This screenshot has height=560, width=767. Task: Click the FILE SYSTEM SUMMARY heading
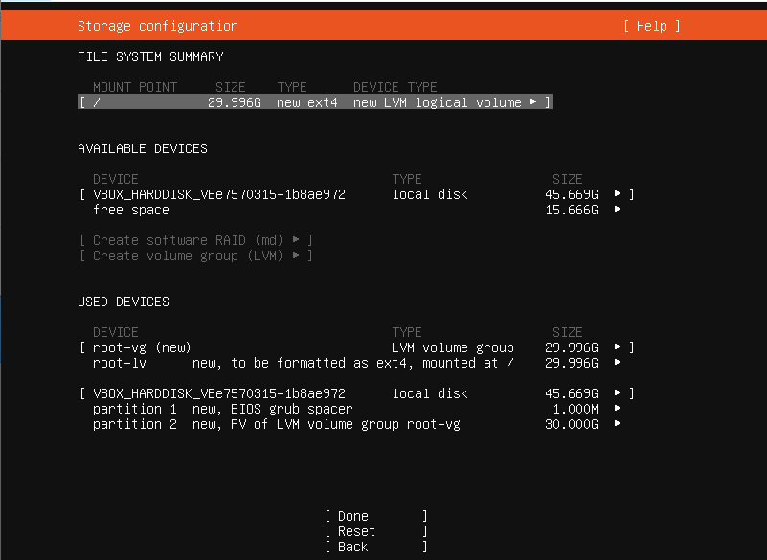click(150, 56)
